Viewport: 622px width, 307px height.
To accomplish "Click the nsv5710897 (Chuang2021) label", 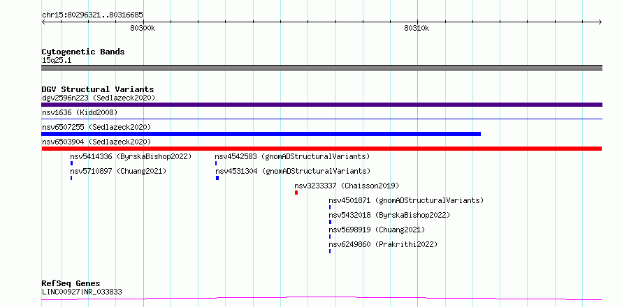I will tap(118, 171).
